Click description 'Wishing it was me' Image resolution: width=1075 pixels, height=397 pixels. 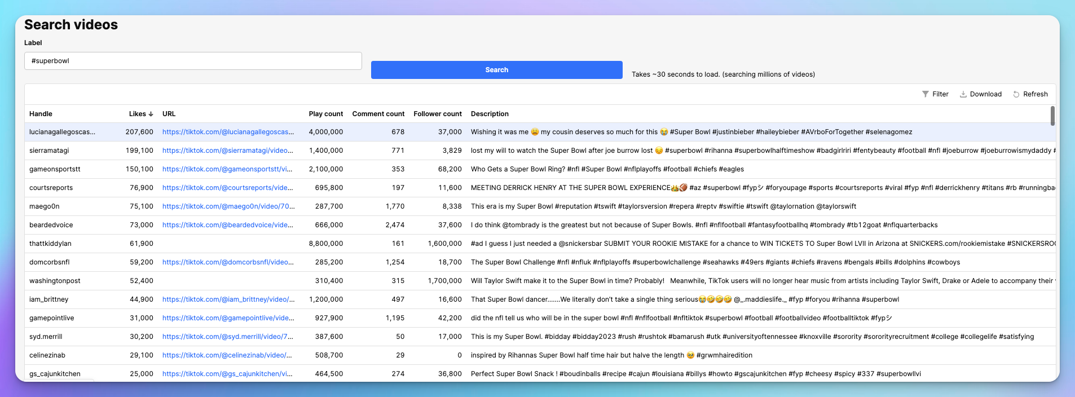(x=691, y=132)
